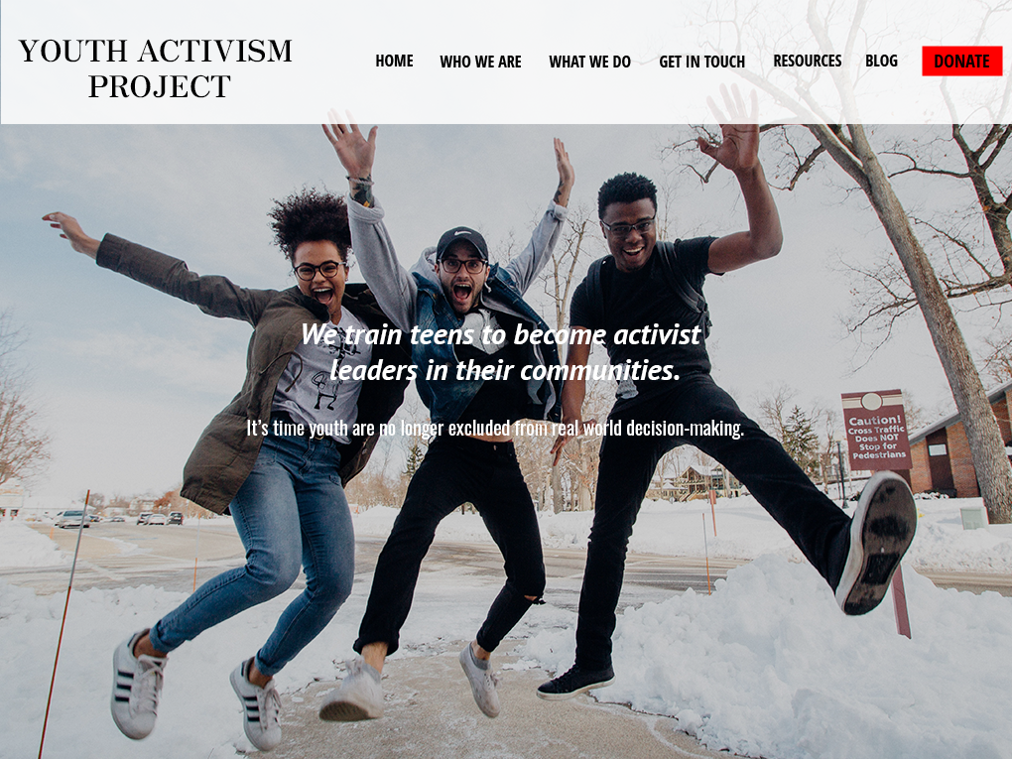The width and height of the screenshot is (1012, 759).
Task: Click the Youth Activism Project logo
Action: (155, 68)
